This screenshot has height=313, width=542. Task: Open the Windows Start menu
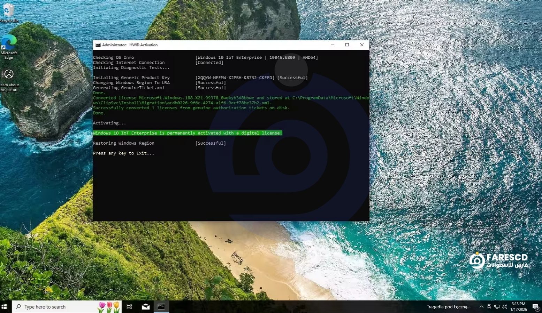(x=5, y=307)
